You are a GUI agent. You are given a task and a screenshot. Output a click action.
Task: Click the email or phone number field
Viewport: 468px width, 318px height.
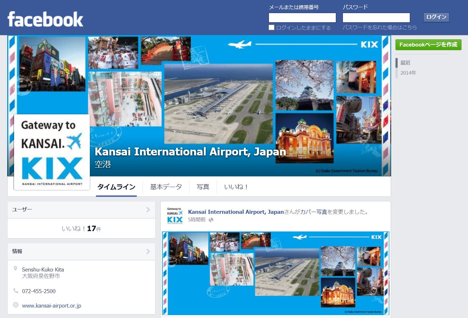point(302,18)
